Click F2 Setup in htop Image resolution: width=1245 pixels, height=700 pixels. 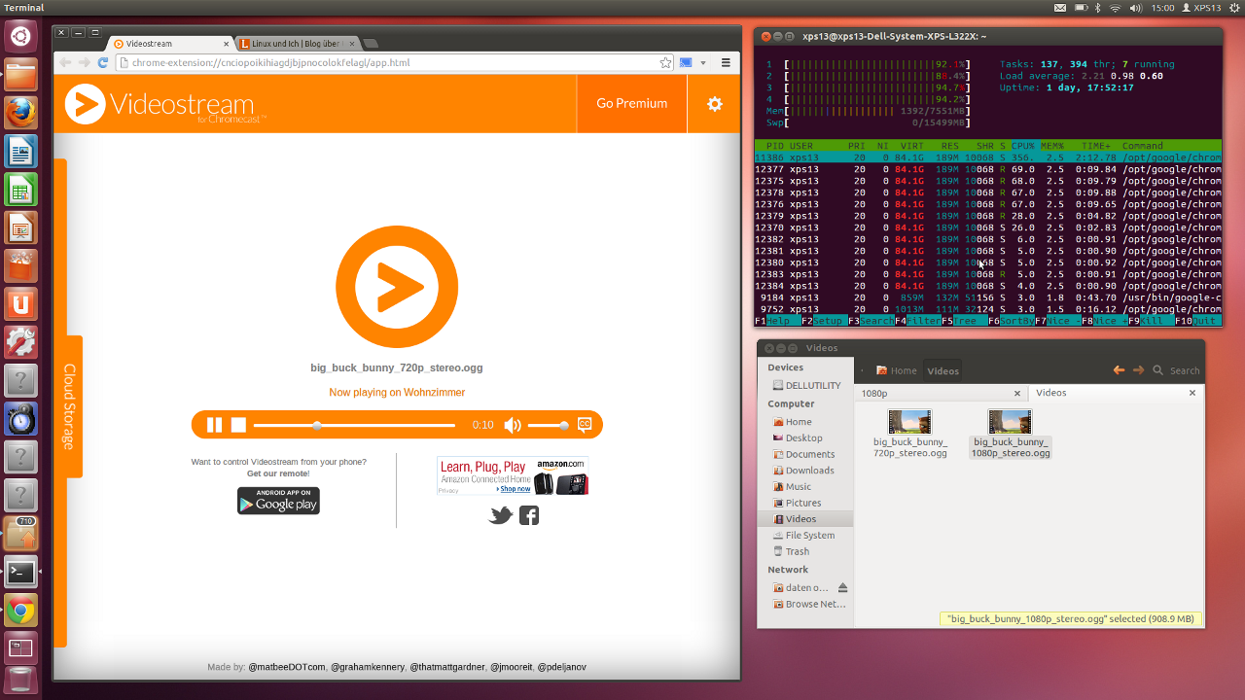(823, 320)
